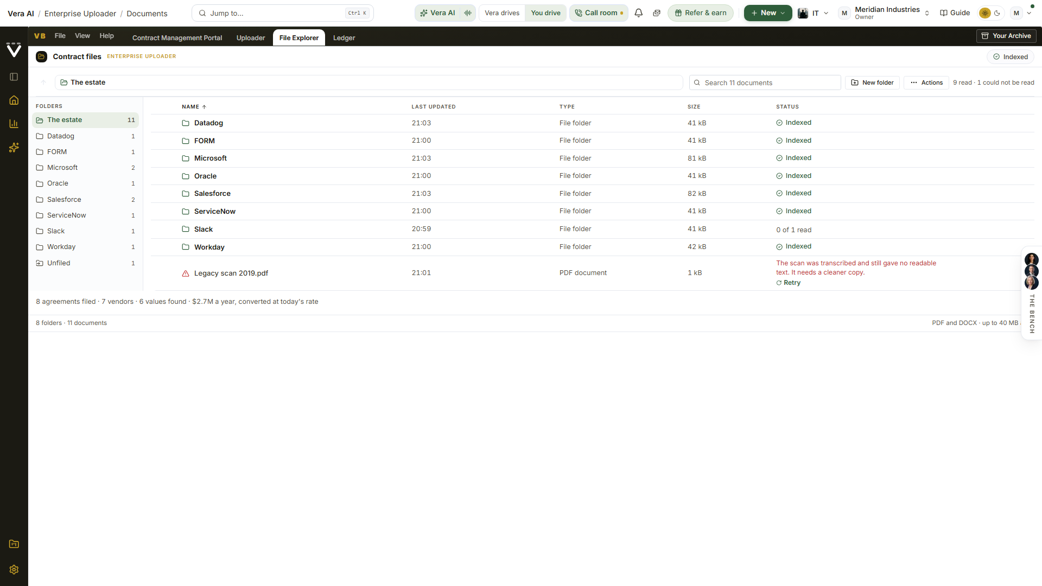The height and width of the screenshot is (586, 1042).
Task: Click the notifications bell icon
Action: coord(639,13)
